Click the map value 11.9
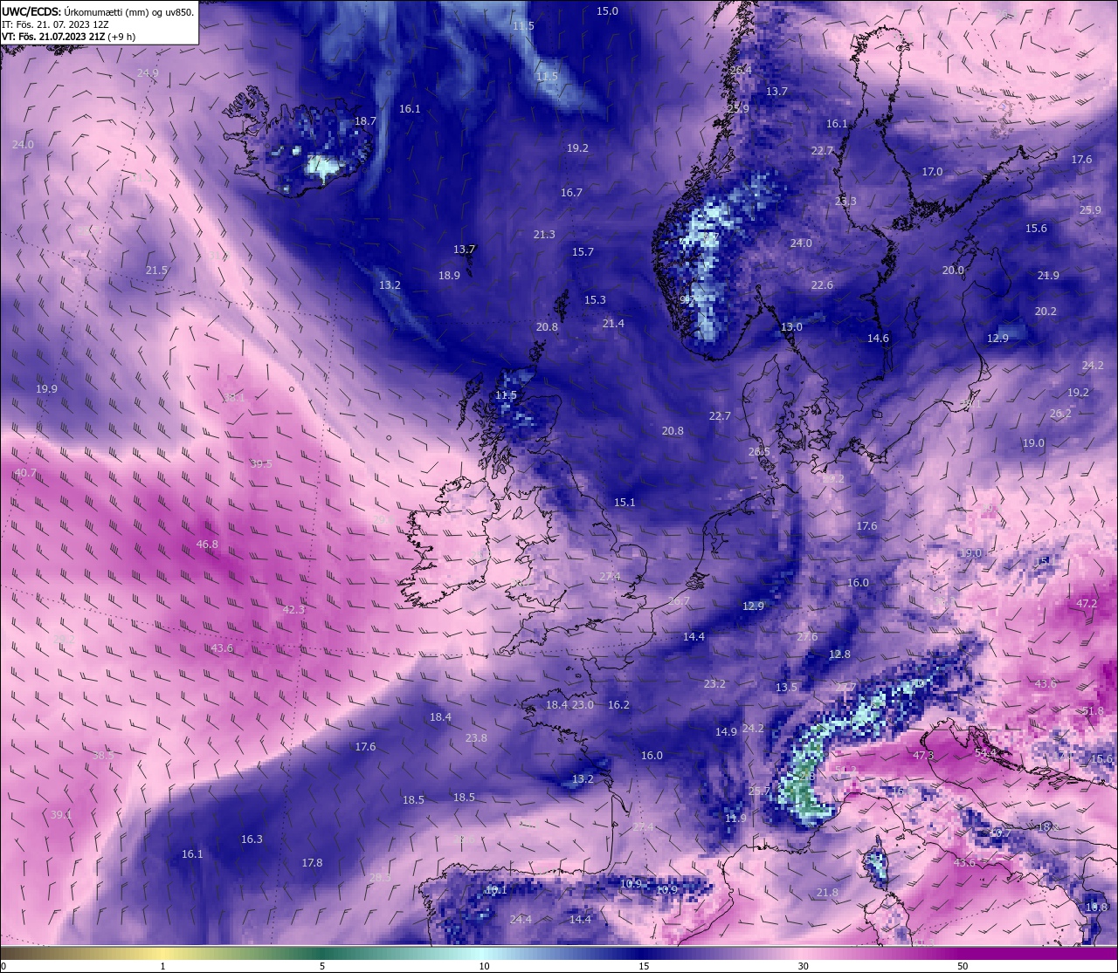Screen dimensions: 1118x973 click(736, 819)
